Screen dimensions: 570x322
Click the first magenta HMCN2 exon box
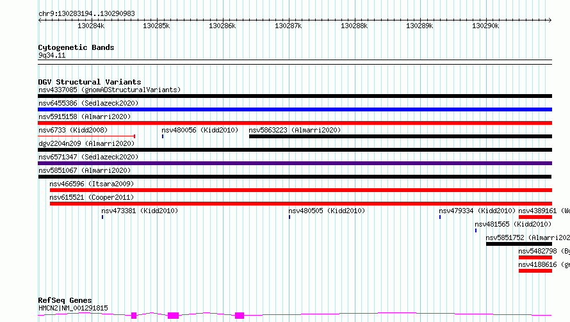click(x=134, y=316)
